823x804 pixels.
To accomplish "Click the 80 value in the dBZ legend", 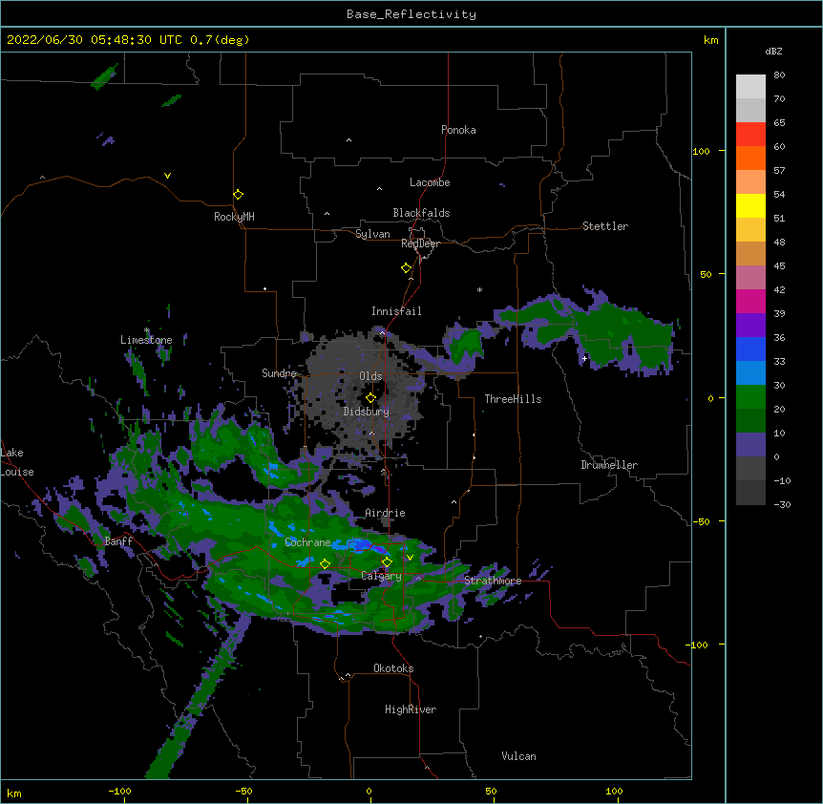I will pos(779,75).
